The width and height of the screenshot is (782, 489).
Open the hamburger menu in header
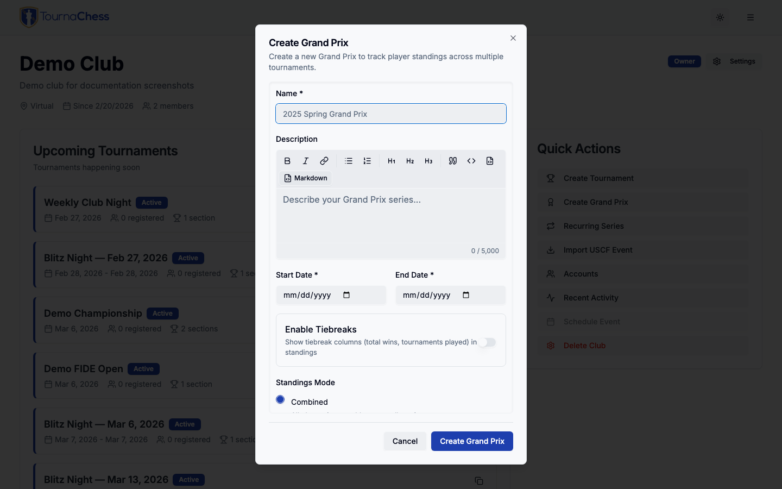(x=751, y=17)
